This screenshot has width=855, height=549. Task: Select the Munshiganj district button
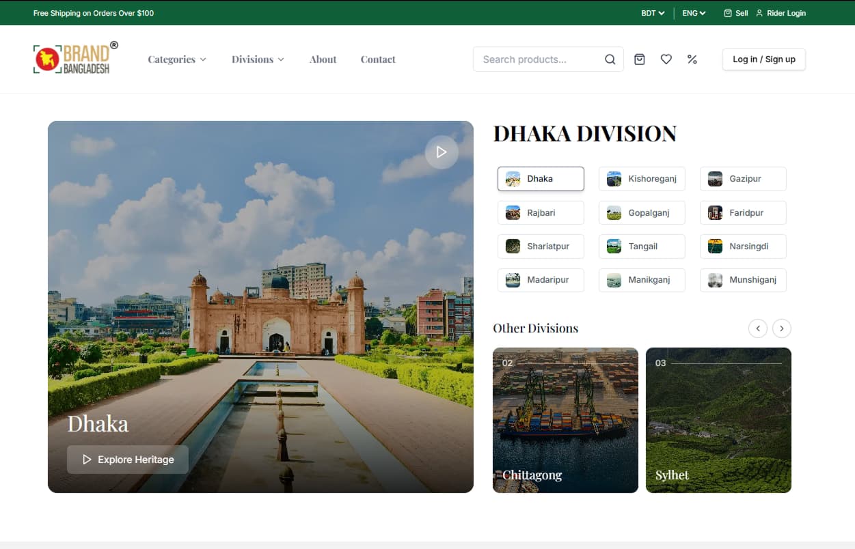click(742, 280)
